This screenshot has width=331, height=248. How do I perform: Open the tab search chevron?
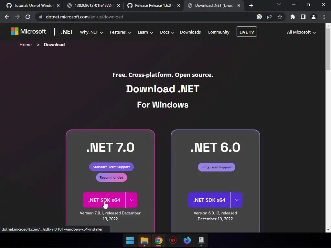(x=279, y=5)
